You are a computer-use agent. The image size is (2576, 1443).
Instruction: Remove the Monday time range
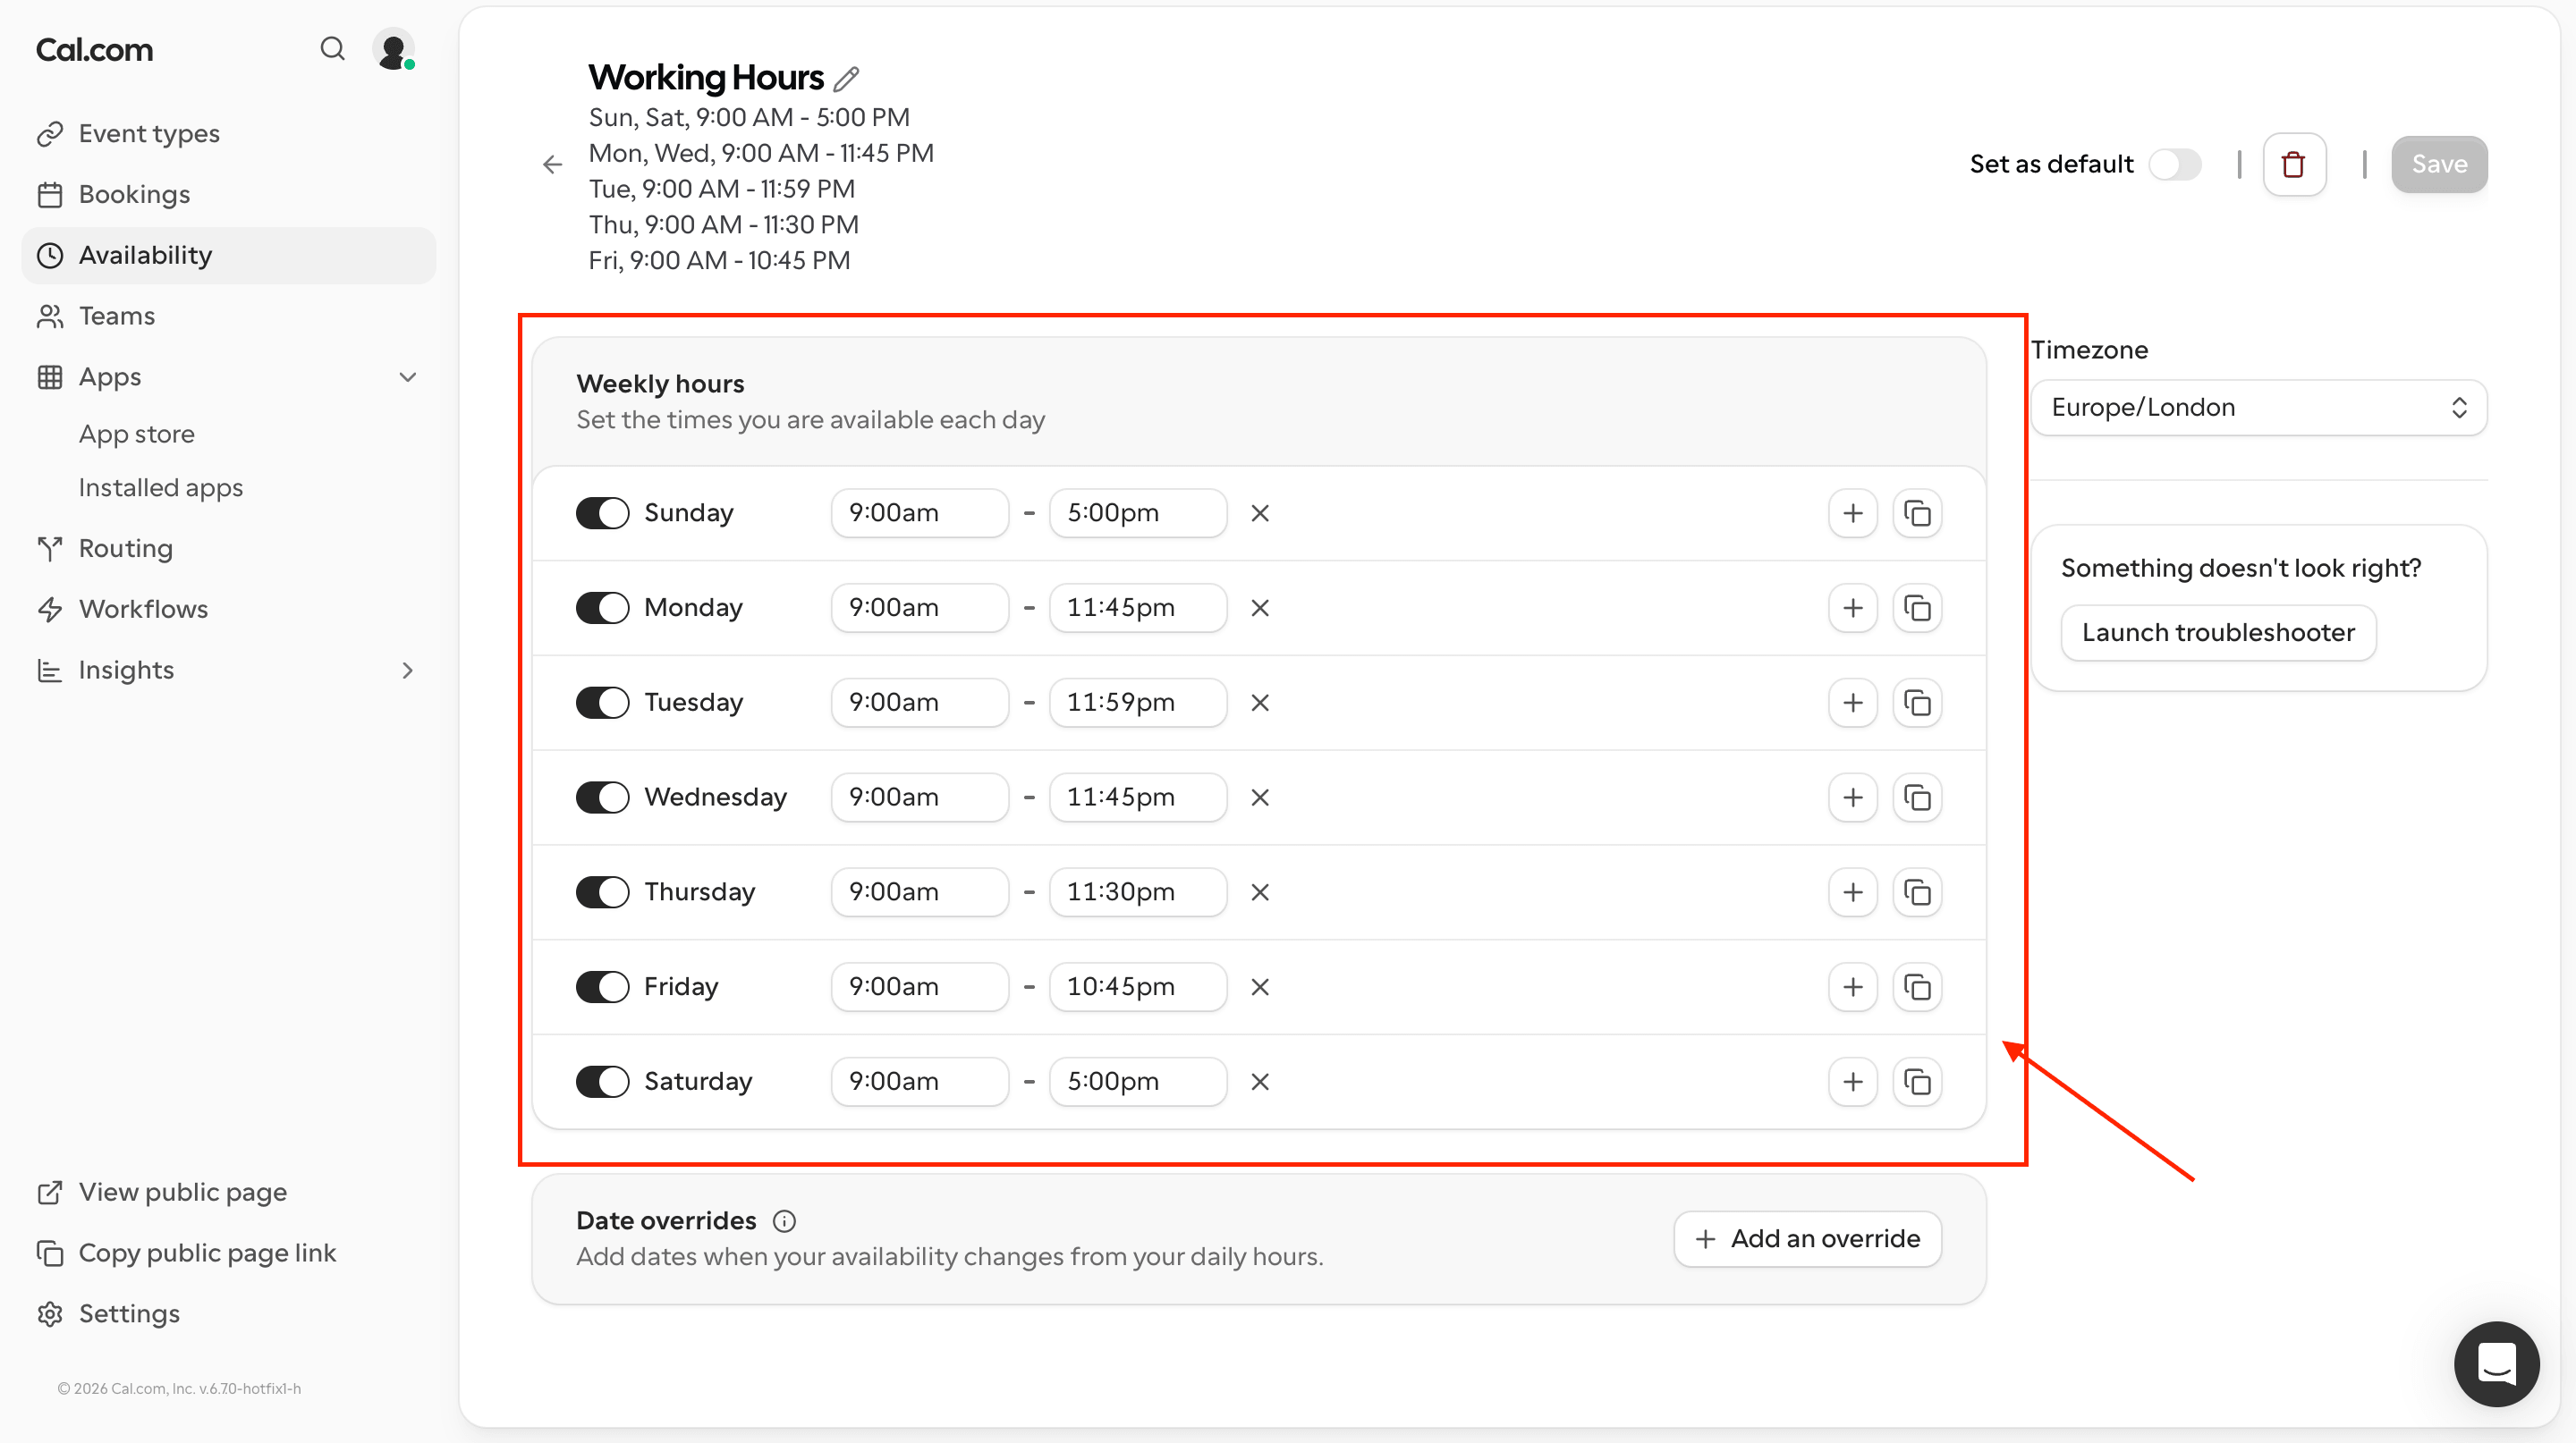point(1259,608)
